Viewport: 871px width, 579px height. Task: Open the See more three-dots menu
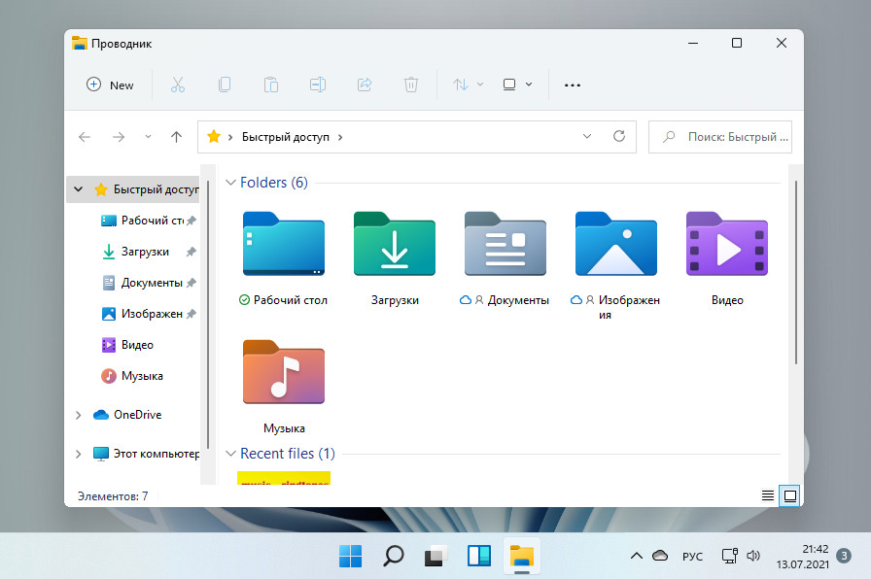pos(573,85)
